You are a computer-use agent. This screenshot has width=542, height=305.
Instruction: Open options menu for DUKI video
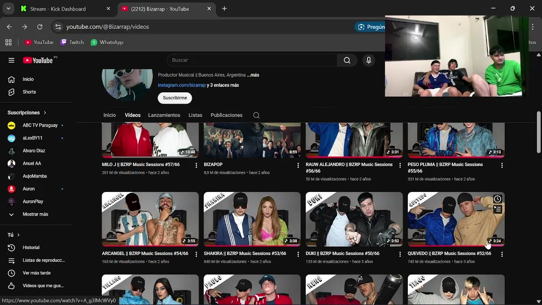coord(400,254)
